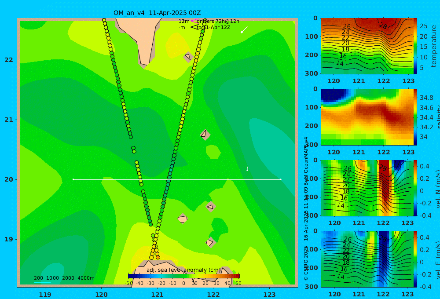
Task: Click the left endpoint of the white transect line
Action: (73, 179)
